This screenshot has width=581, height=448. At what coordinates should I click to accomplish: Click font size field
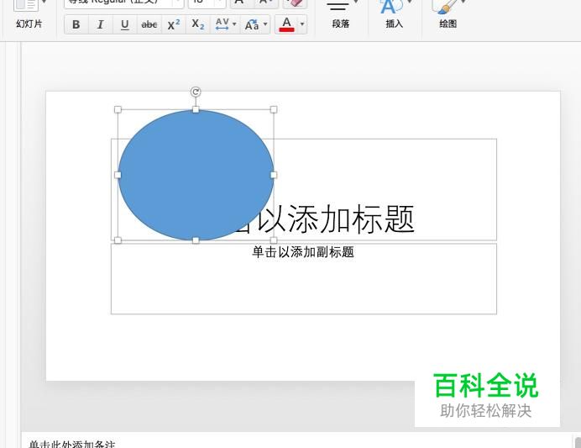point(207,3)
